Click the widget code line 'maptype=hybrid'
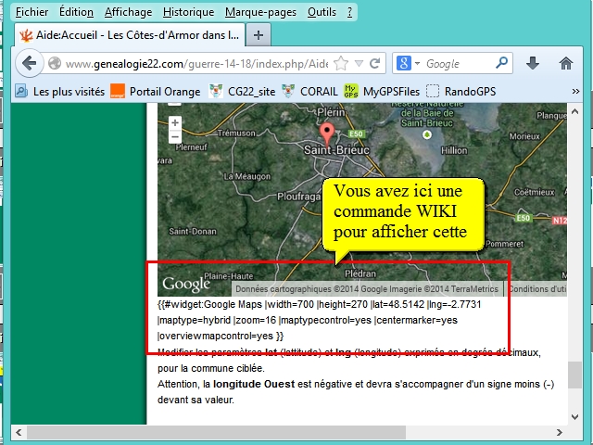593x445 pixels. [x=195, y=320]
